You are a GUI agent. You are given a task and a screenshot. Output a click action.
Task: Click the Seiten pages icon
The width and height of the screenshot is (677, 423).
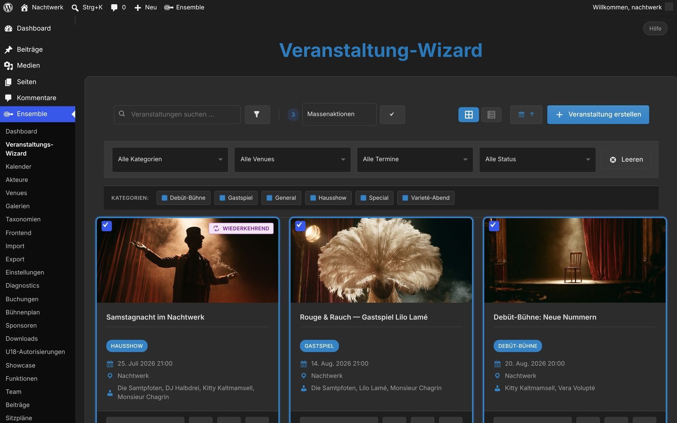tap(8, 82)
